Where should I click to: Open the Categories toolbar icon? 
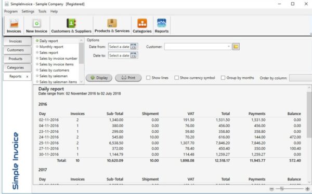coord(142,25)
